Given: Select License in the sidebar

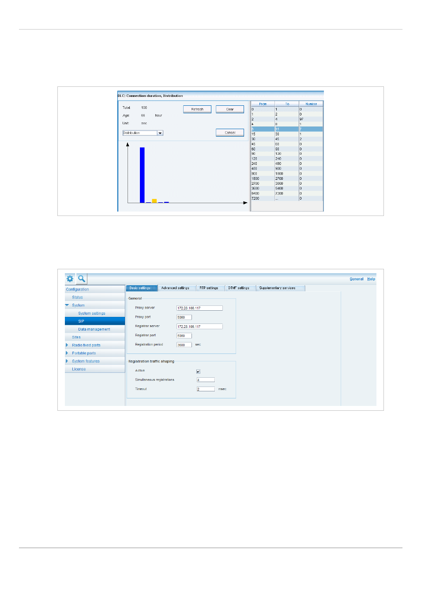Looking at the screenshot, I should pos(95,369).
